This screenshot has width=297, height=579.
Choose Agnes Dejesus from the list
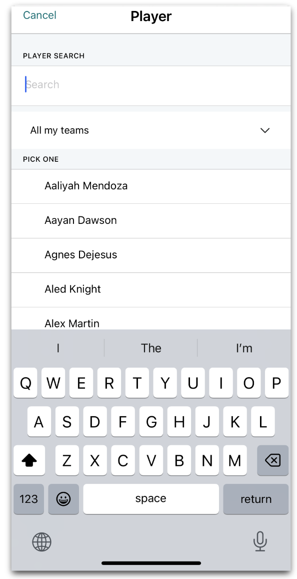151,255
